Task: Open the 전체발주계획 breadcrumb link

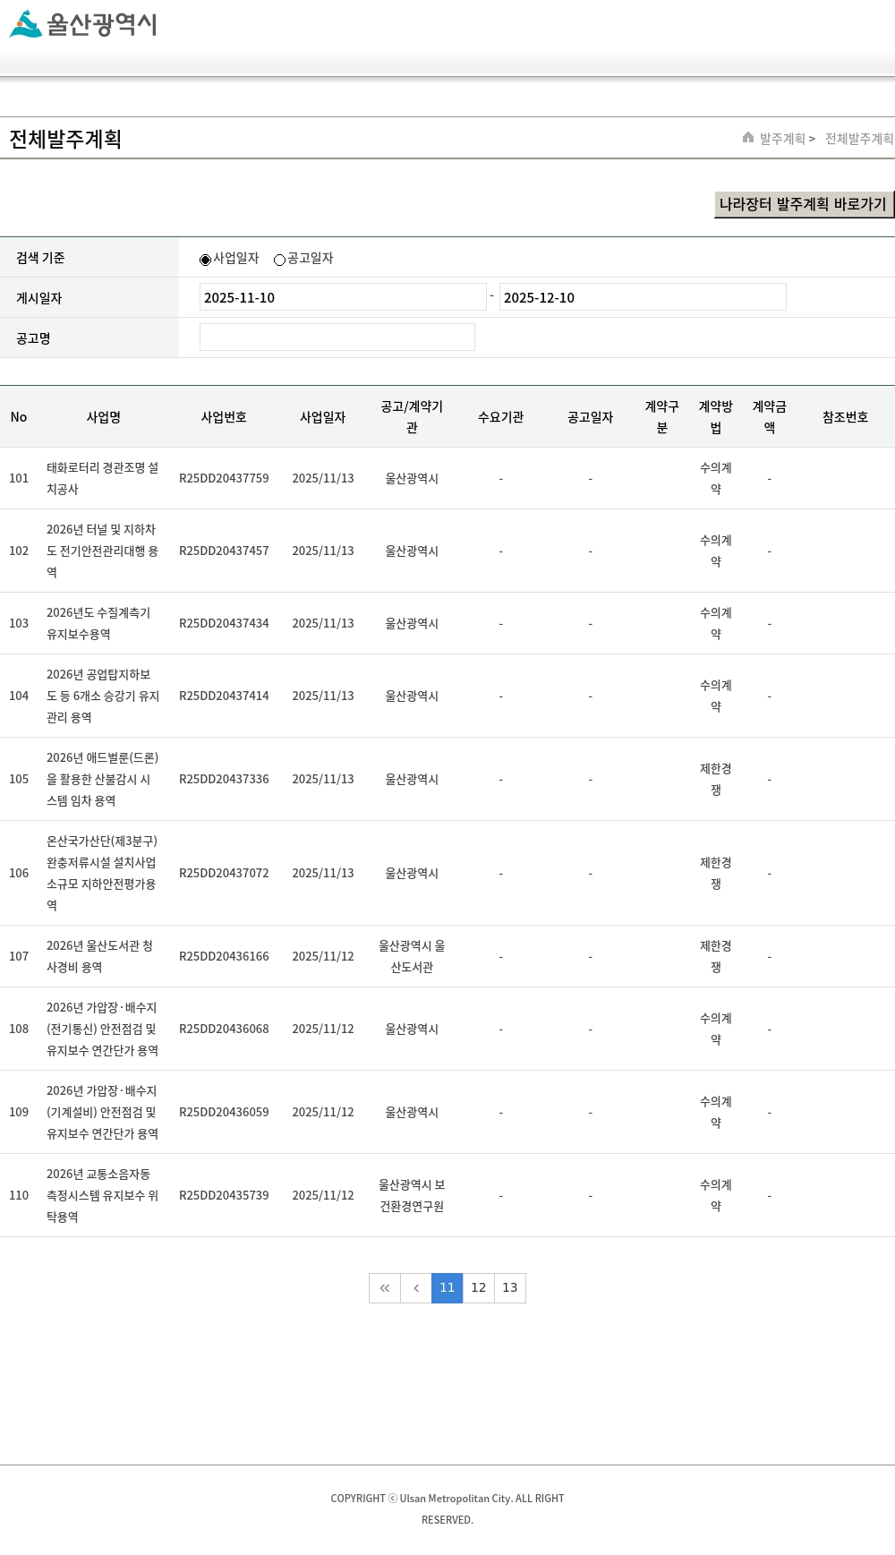Action: tap(858, 139)
